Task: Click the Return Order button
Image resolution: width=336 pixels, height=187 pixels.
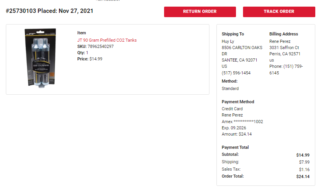Action: (x=200, y=12)
